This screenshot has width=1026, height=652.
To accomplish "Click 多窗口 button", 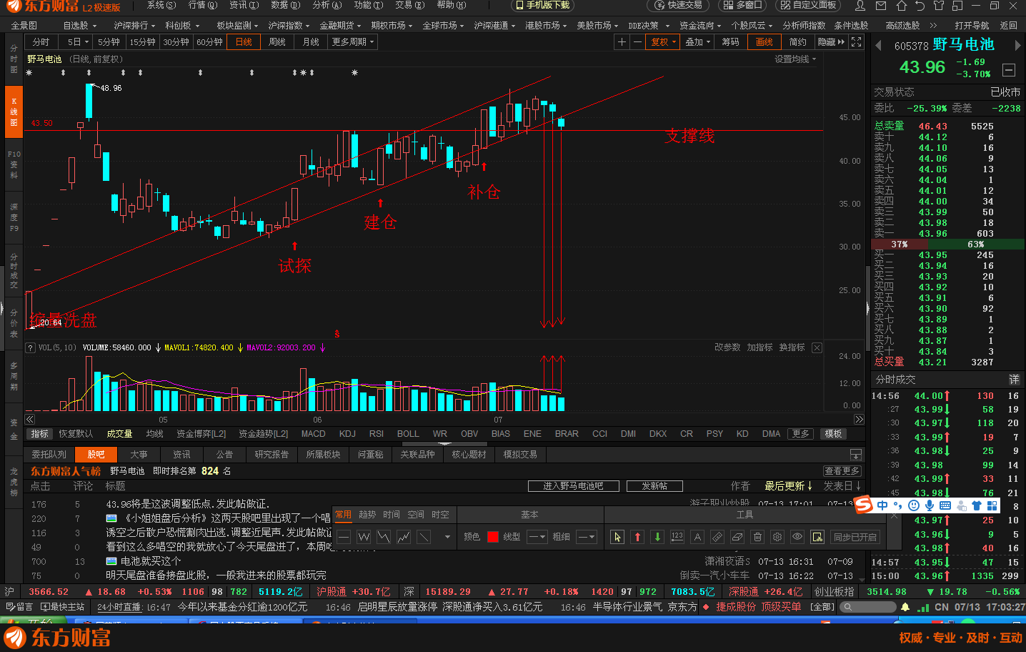I will (742, 5).
